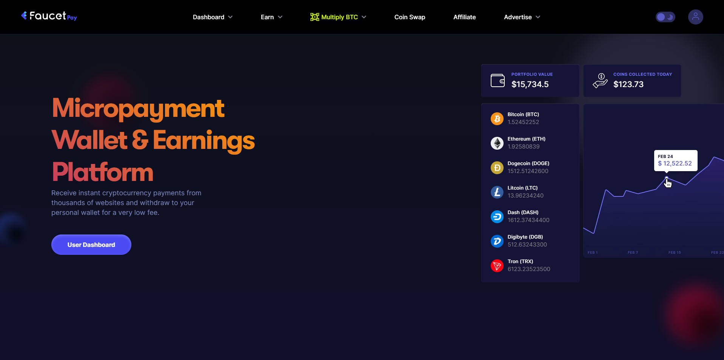Open the user profile avatar icon
Image resolution: width=724 pixels, height=360 pixels.
tap(695, 17)
